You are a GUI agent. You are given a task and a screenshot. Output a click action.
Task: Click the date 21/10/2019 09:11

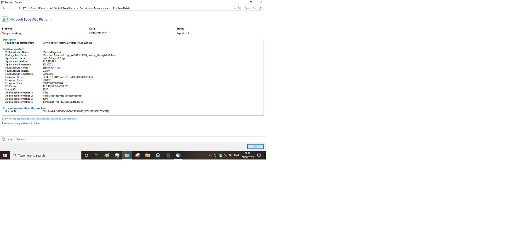click(98, 33)
